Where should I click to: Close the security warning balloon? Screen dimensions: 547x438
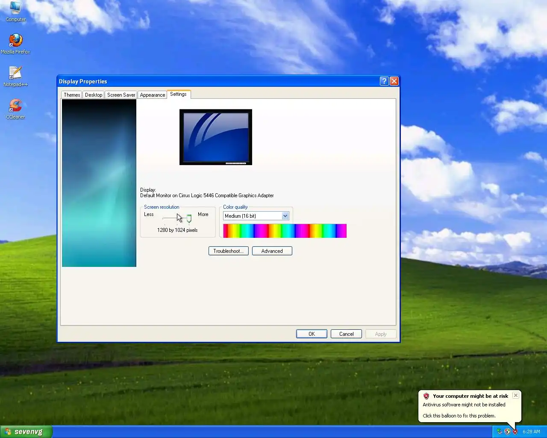pos(516,395)
